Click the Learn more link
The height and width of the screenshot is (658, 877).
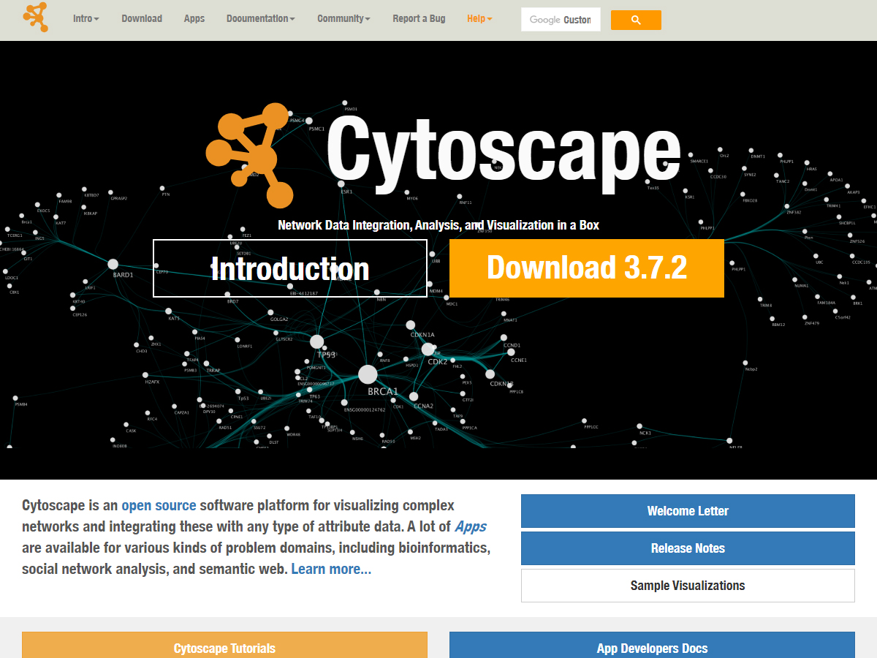point(330,568)
